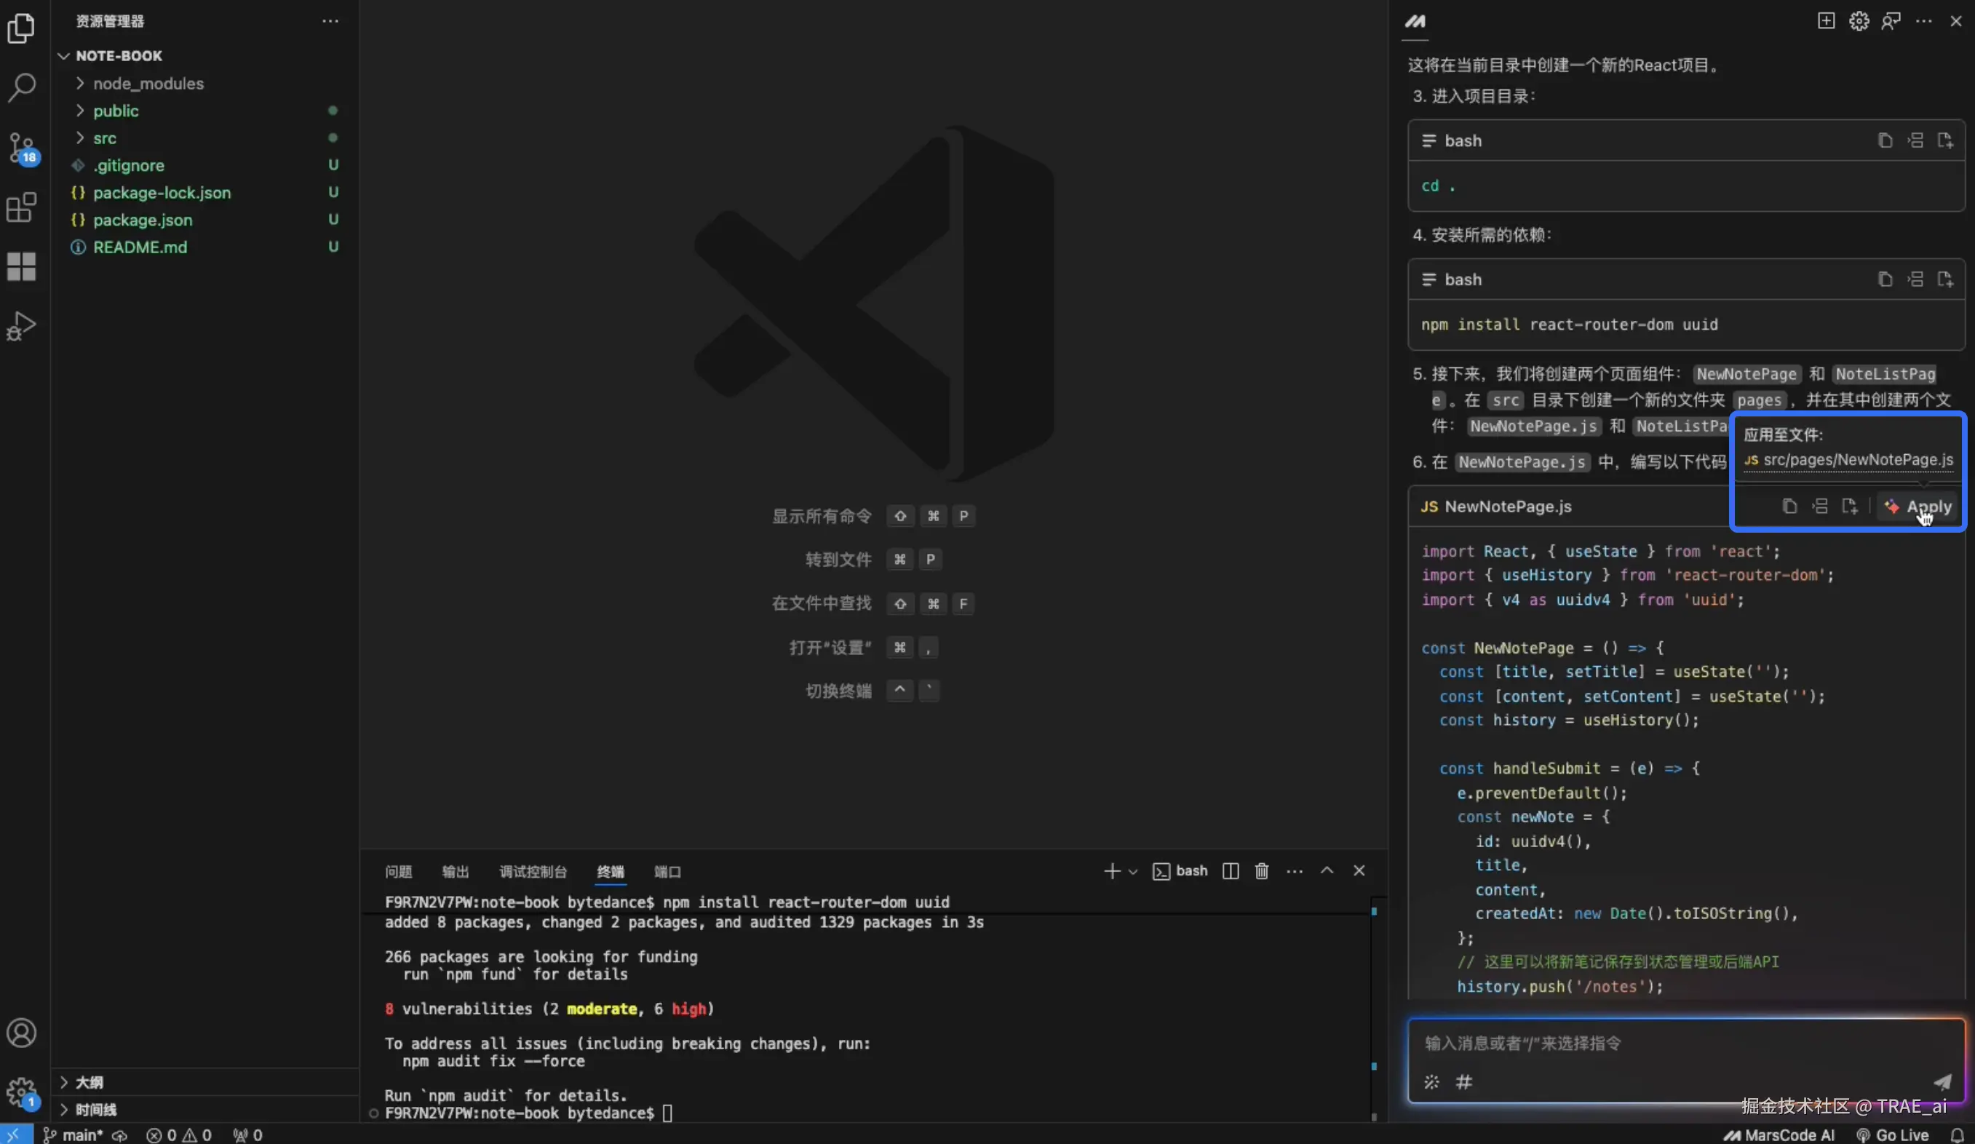Open the new terminal launch profile dropdown
1975x1144 pixels.
click(1132, 871)
